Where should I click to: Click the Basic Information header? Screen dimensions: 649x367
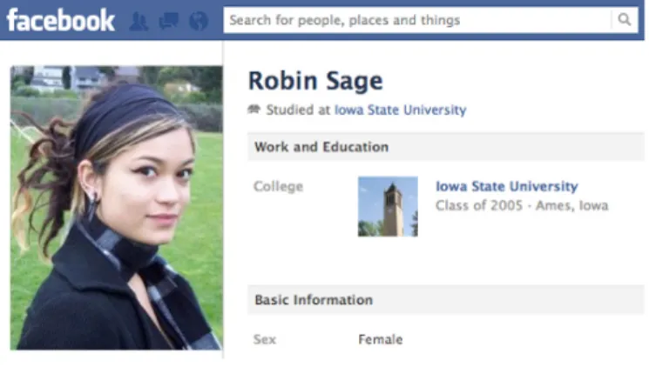click(446, 300)
